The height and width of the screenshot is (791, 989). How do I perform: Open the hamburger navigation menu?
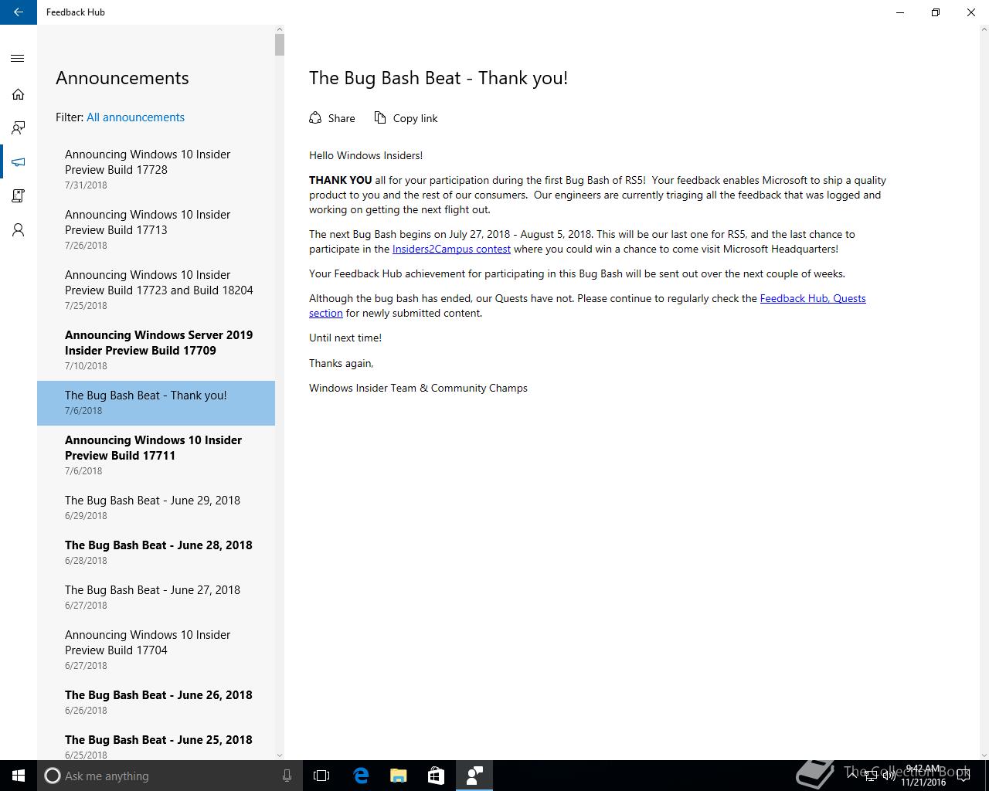pyautogui.click(x=18, y=59)
